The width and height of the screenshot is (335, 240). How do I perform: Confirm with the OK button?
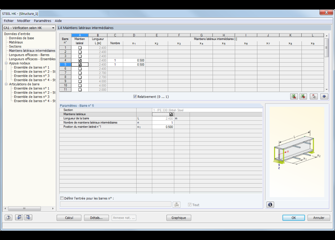click(x=294, y=218)
